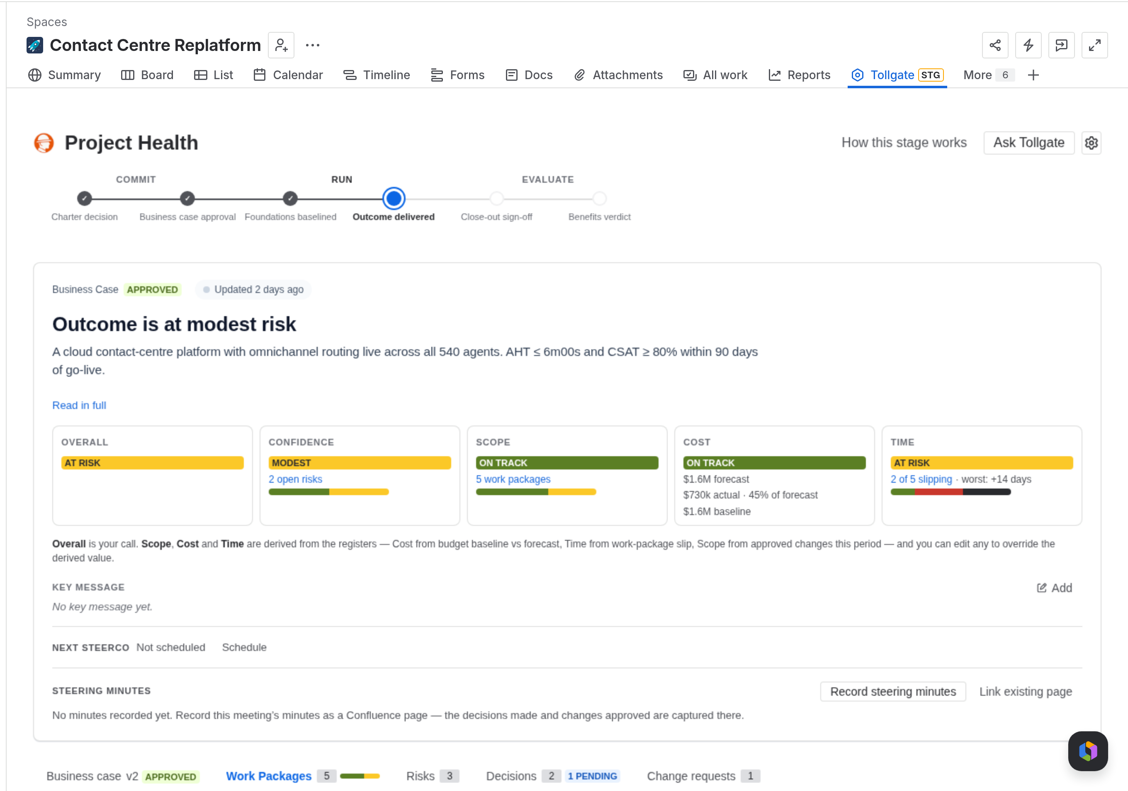The image size is (1128, 791).
Task: Open the add people icon
Action: pos(281,45)
